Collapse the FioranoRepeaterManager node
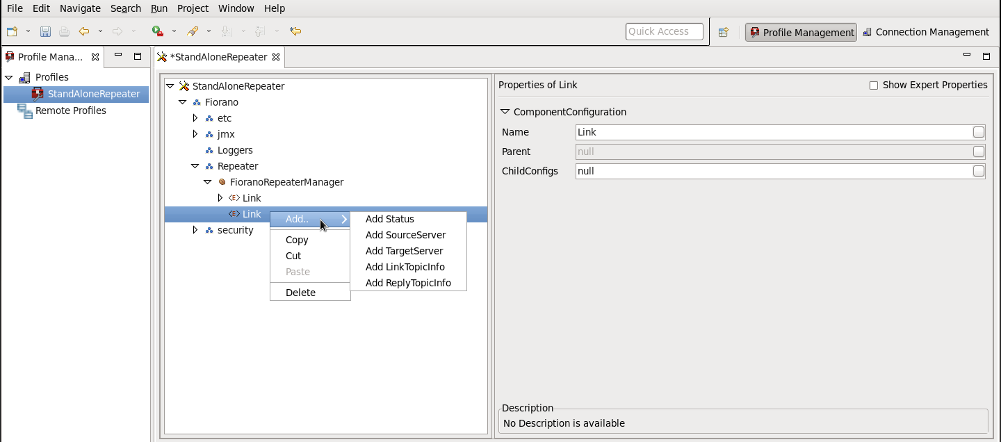Image resolution: width=1001 pixels, height=442 pixels. [208, 182]
